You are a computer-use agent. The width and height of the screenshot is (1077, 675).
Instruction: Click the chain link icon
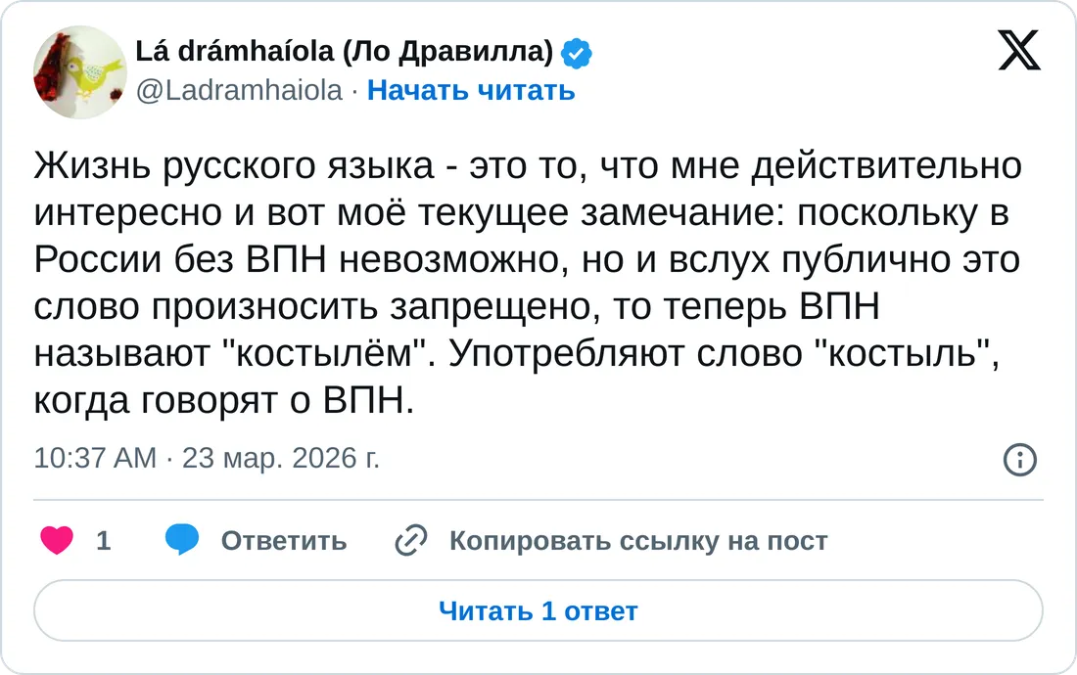pos(410,541)
